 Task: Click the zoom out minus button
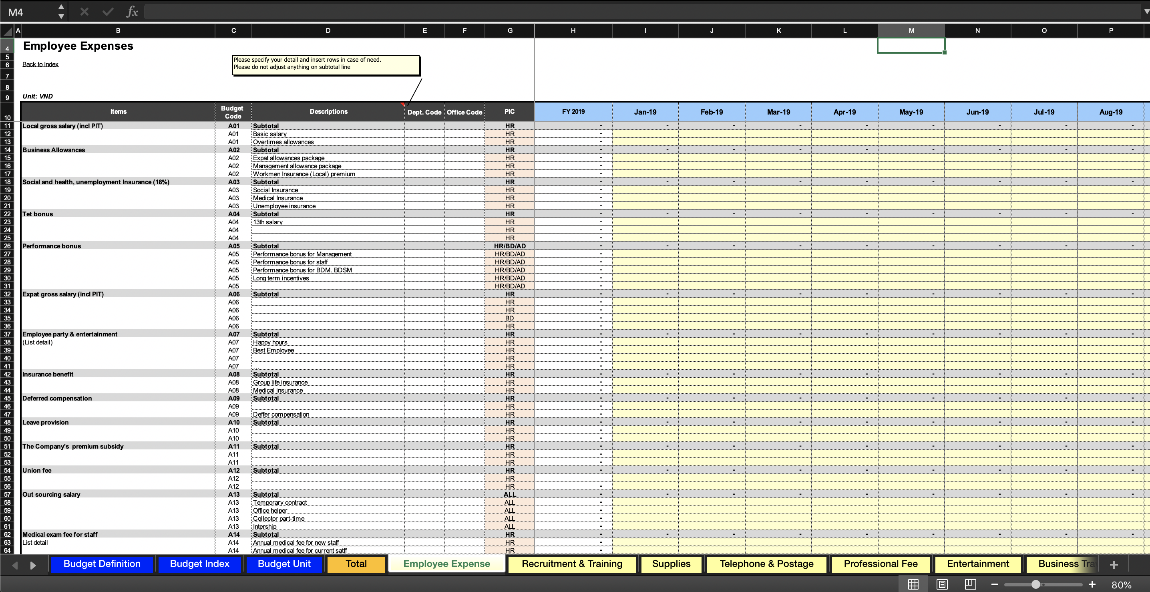coord(994,584)
